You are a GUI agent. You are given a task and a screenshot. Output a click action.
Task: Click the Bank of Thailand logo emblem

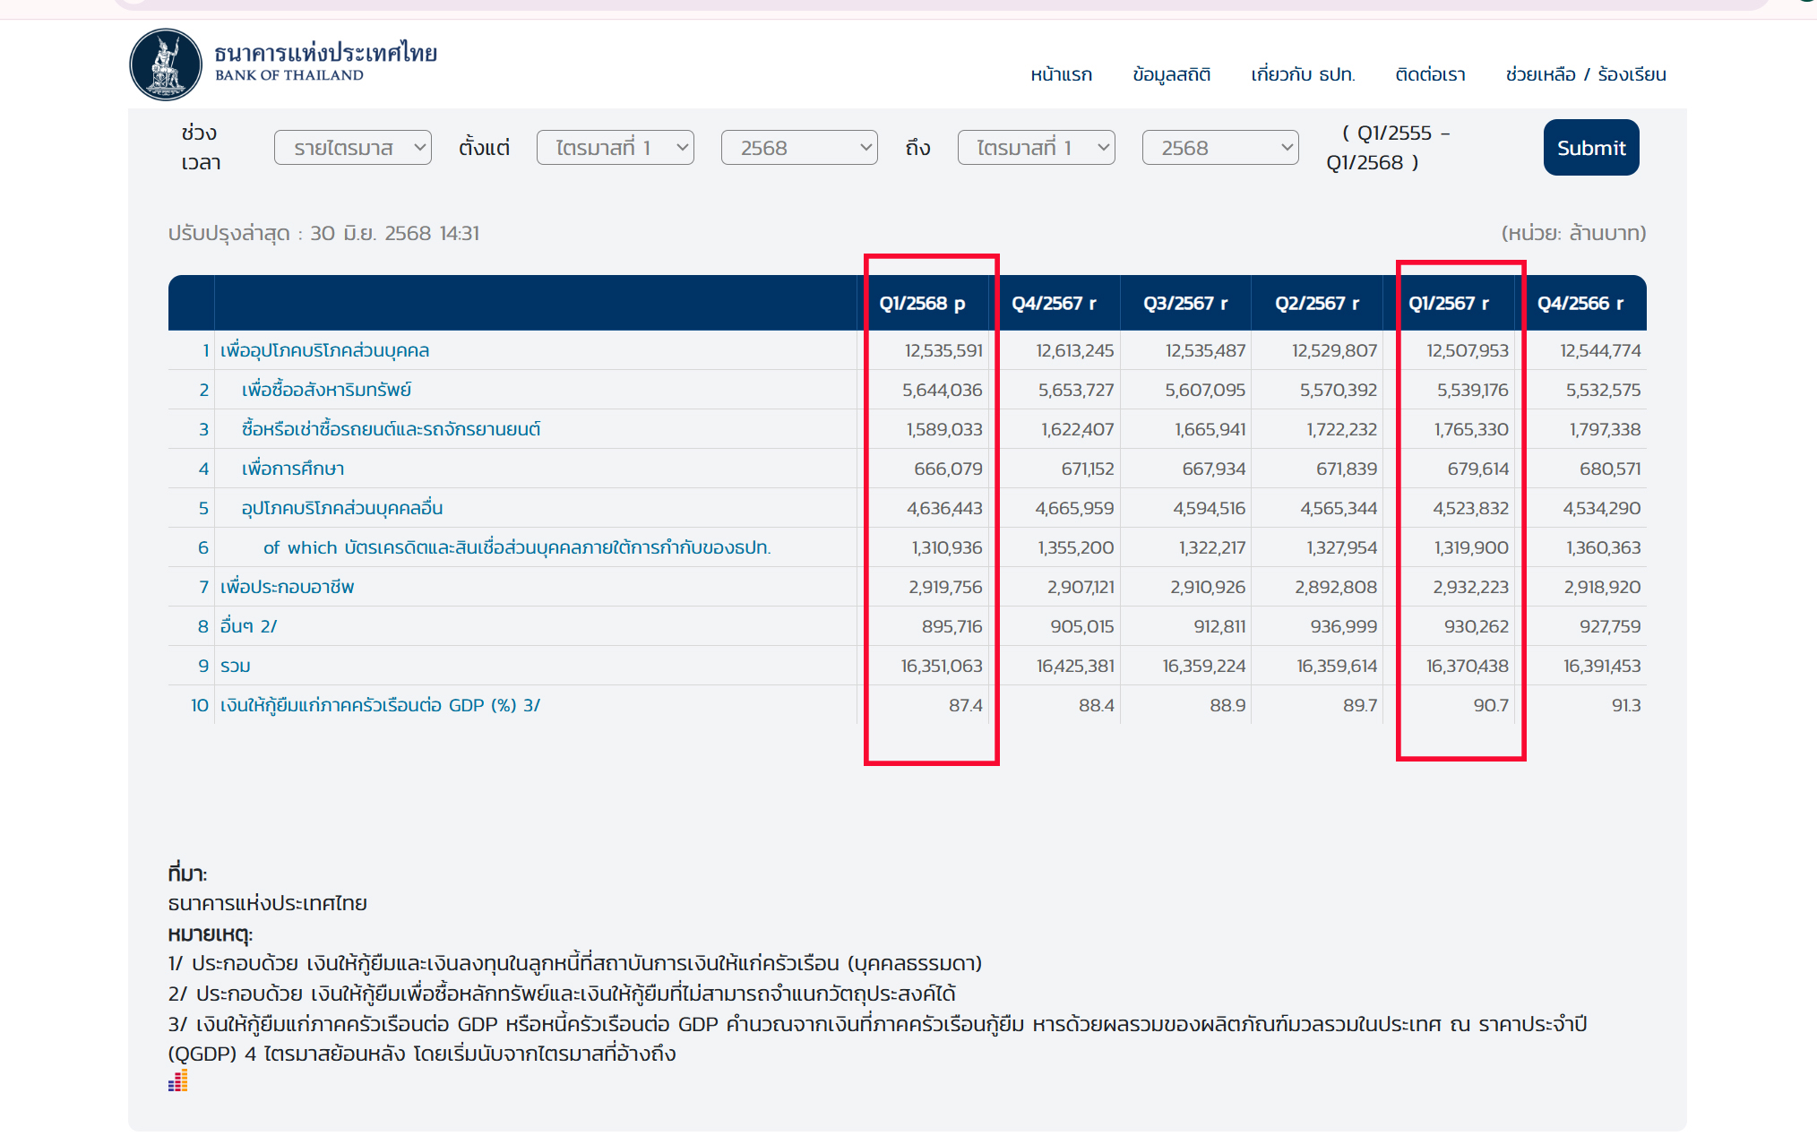click(166, 65)
